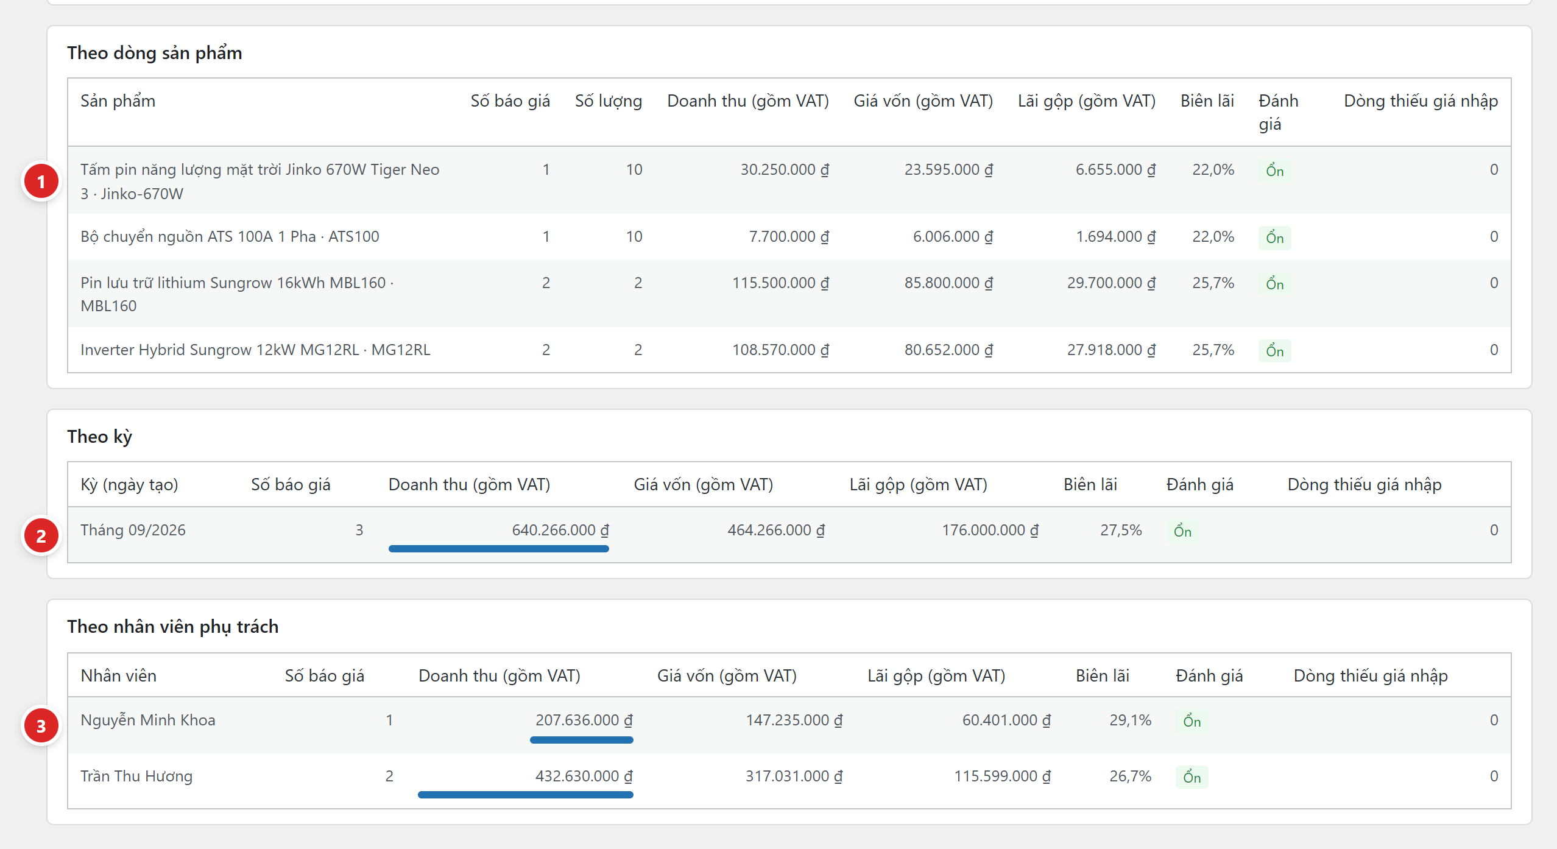
Task: Click the 27,5% margin value
Action: (1121, 530)
